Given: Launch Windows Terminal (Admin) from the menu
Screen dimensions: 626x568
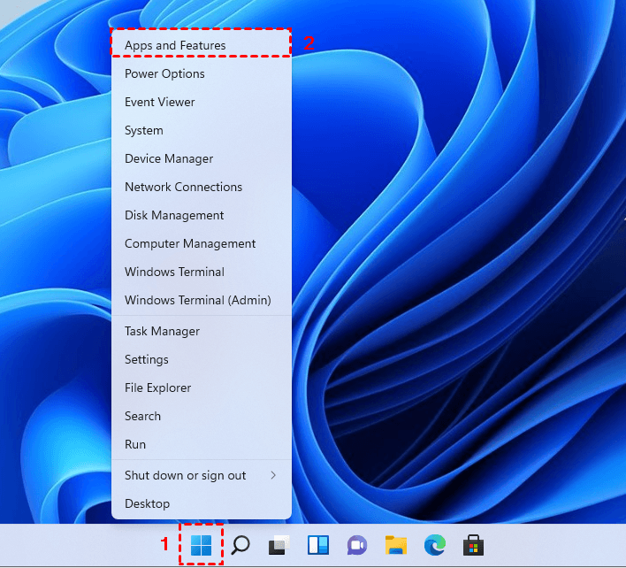Looking at the screenshot, I should click(197, 300).
